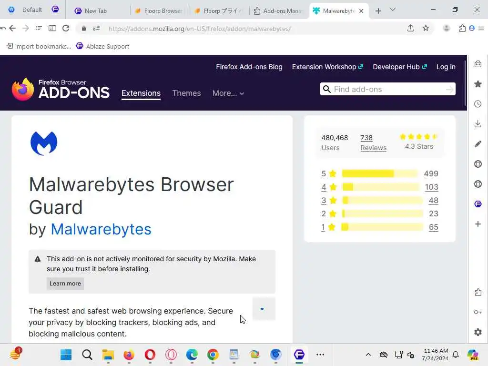Filter reviews by 5 star bar
Screen dimensions: 488x366
tap(380, 173)
